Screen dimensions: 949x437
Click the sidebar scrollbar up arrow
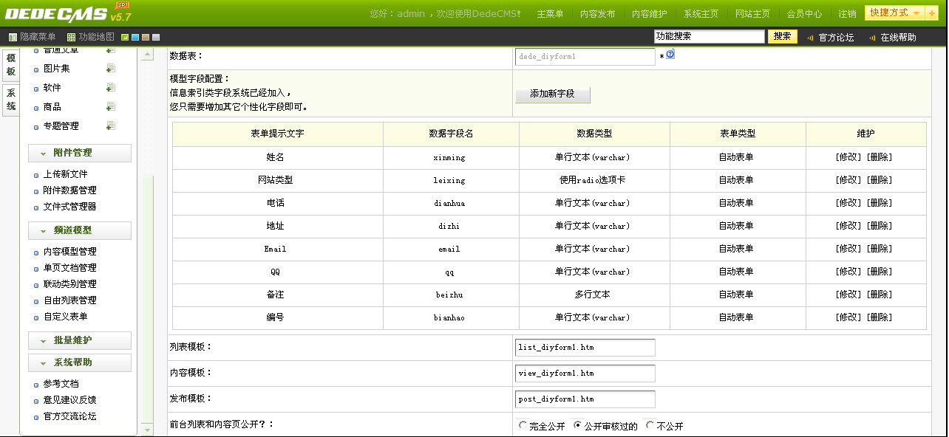pos(147,55)
